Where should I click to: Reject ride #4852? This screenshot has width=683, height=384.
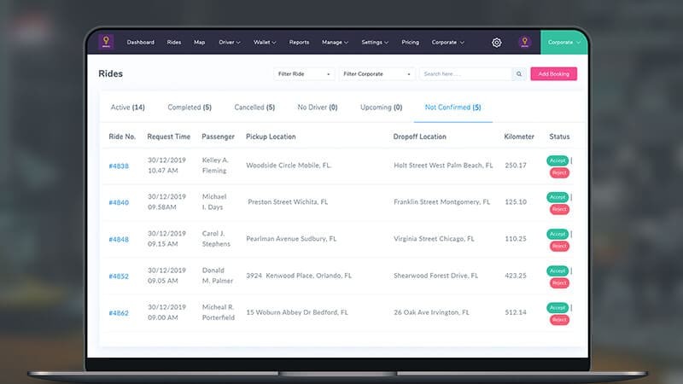click(x=559, y=282)
